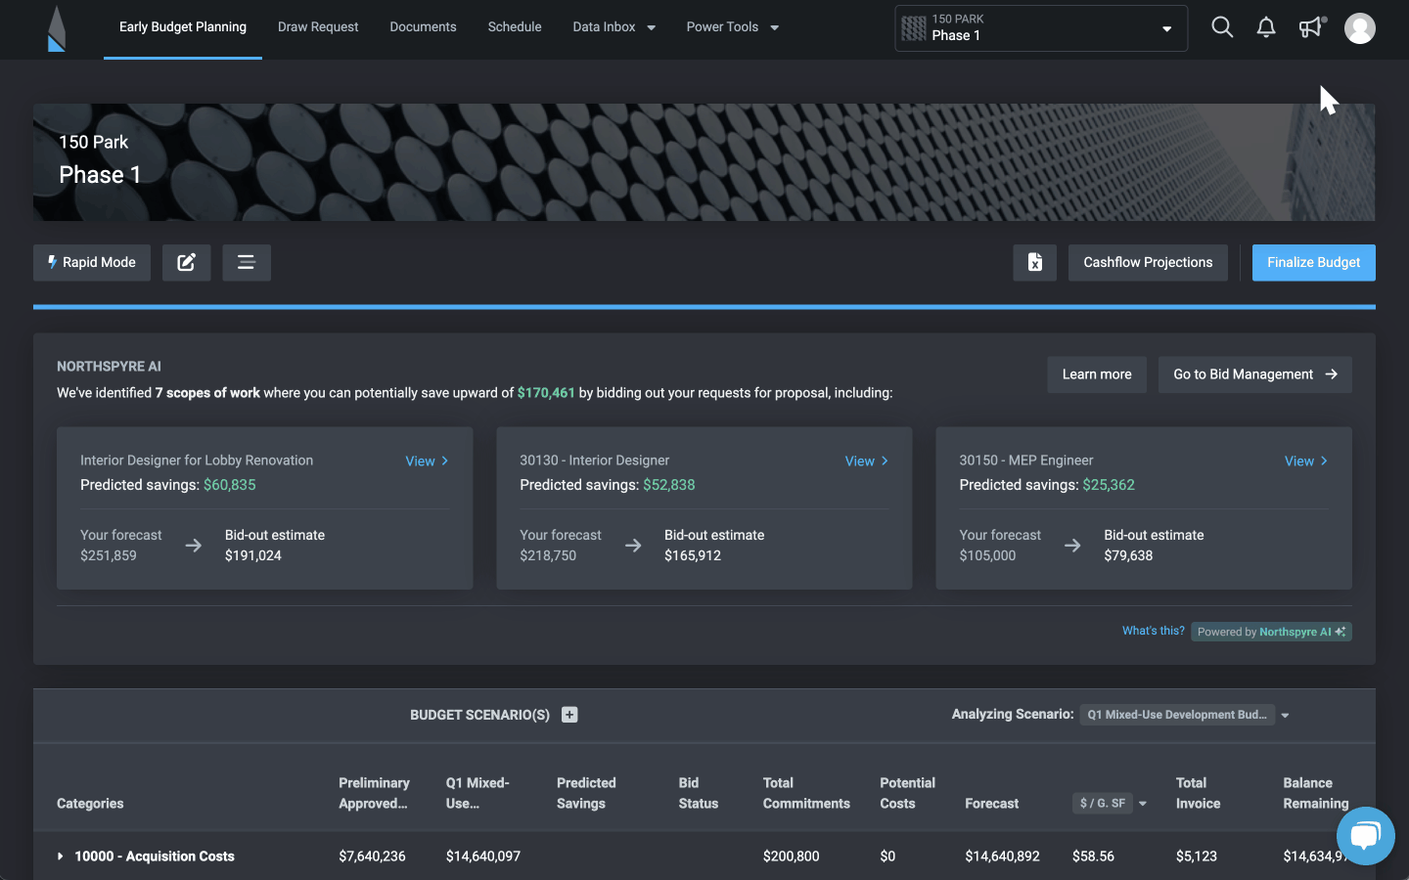The image size is (1409, 880).
Task: Open the announcements megaphone icon
Action: [x=1311, y=27]
